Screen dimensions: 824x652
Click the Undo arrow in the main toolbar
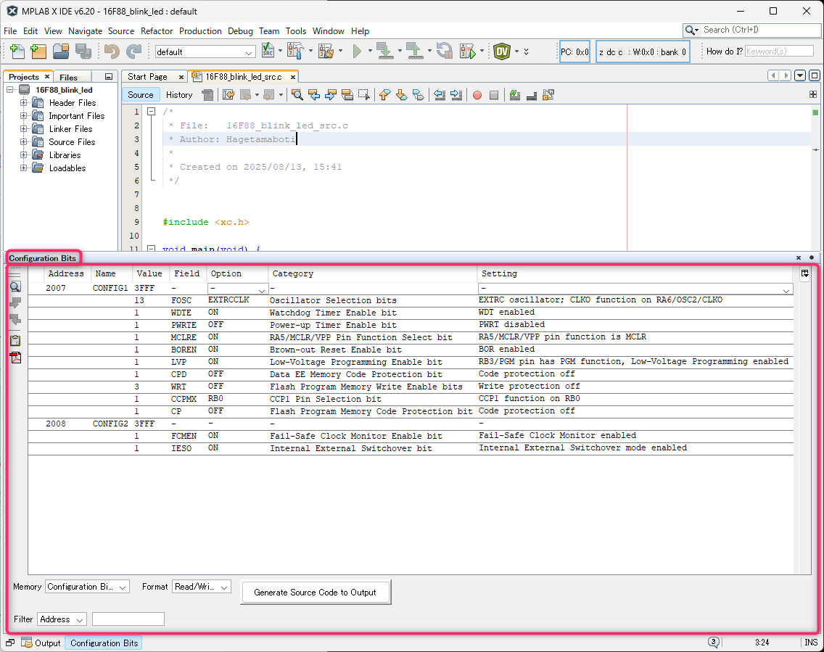pos(111,51)
